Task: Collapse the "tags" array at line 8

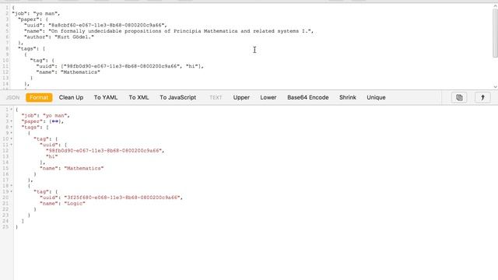Action: pyautogui.click(x=12, y=127)
